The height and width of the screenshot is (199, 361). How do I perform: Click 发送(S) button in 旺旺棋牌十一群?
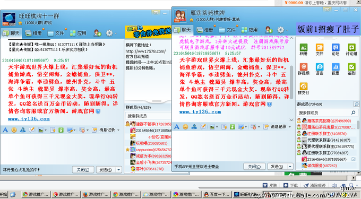(x=106, y=170)
